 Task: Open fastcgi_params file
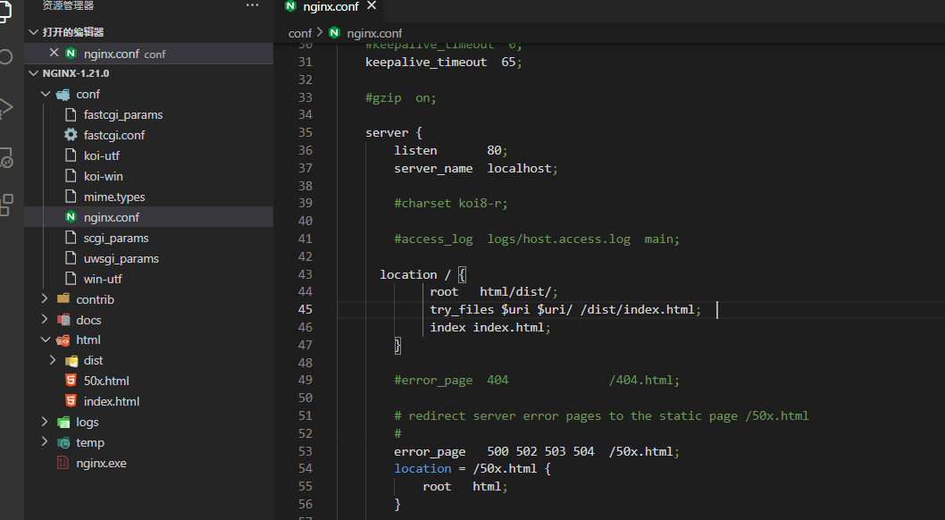123,114
